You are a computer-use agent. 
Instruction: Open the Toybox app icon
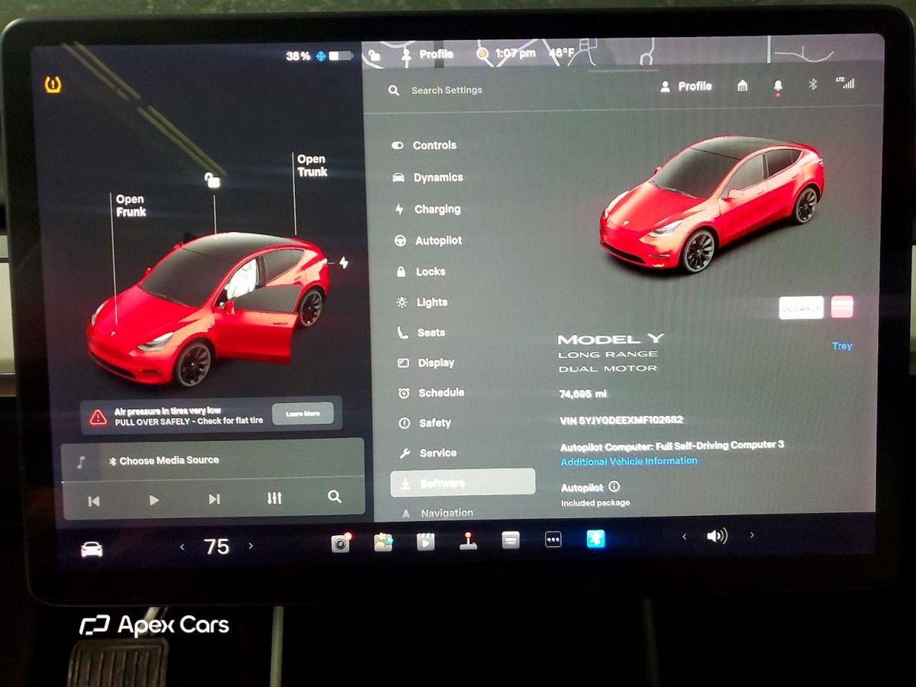point(383,542)
